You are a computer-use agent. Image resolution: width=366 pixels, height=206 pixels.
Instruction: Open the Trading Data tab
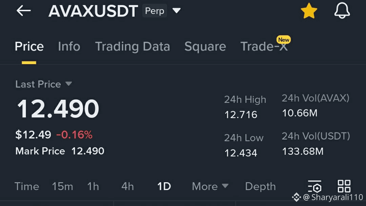[132, 46]
